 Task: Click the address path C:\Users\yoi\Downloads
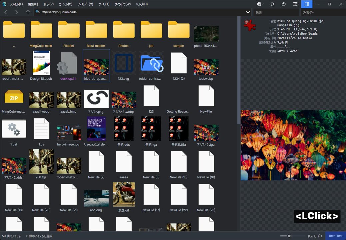point(59,12)
